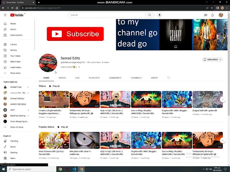Open AbdeenTube subscription channel
The width and height of the screenshot is (230, 172).
[16, 87]
